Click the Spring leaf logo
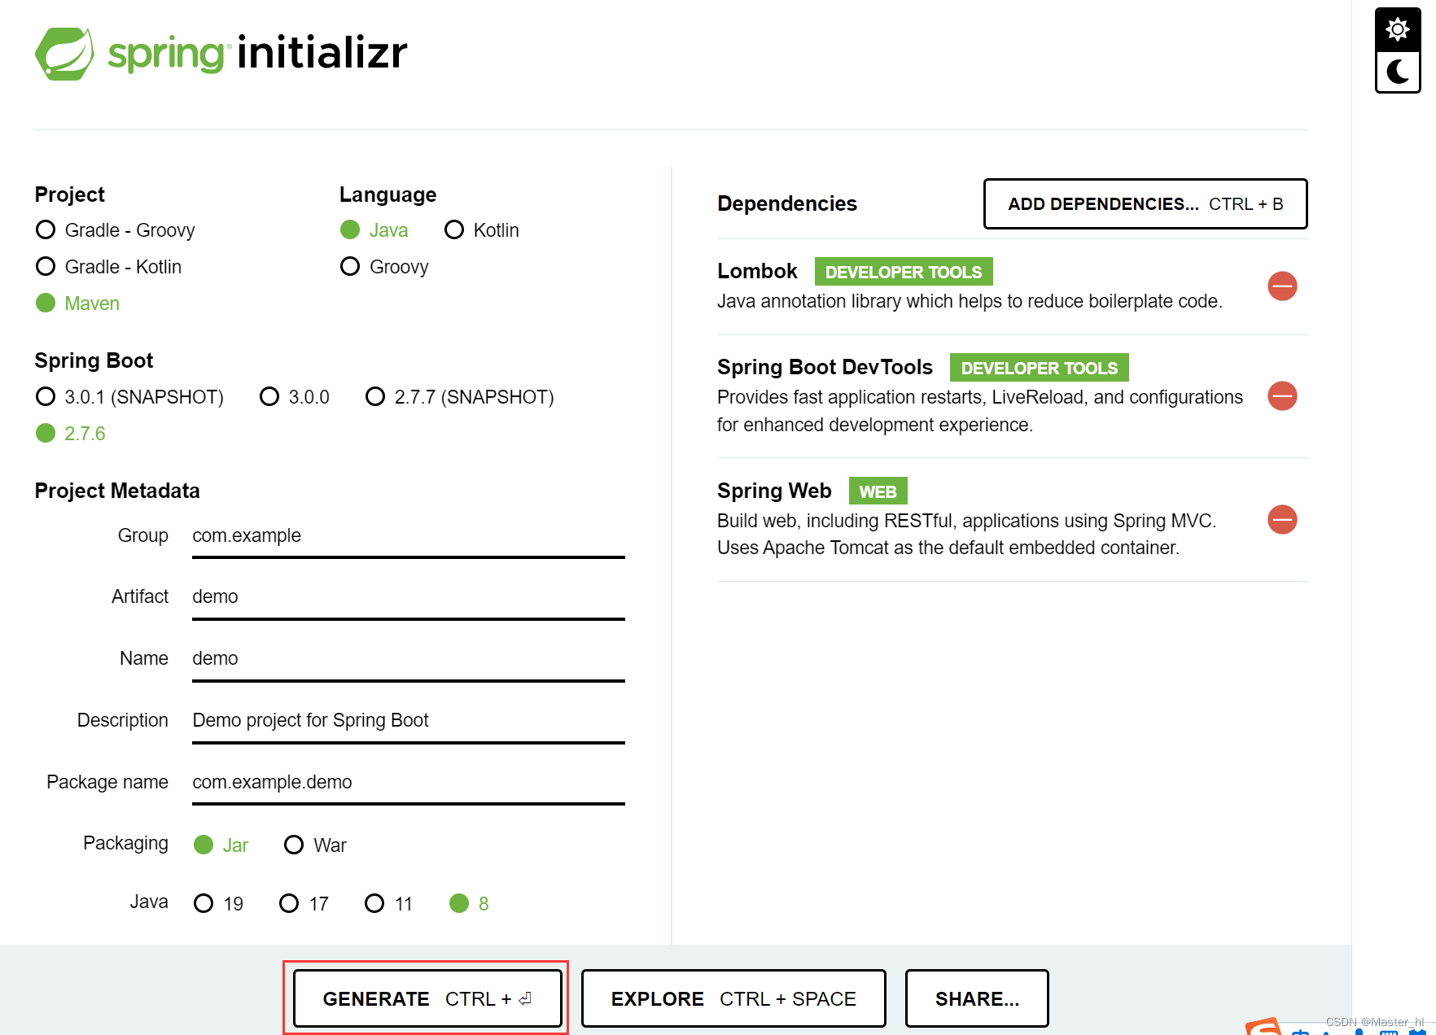The width and height of the screenshot is (1436, 1035). point(64,54)
